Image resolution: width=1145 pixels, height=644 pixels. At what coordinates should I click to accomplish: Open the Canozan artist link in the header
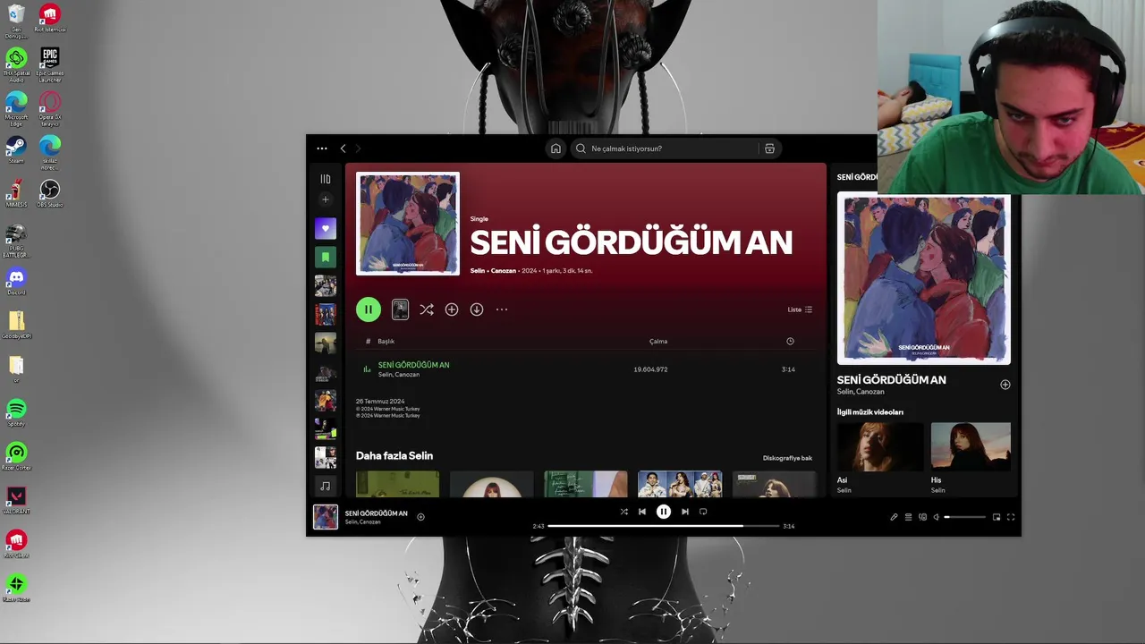tap(504, 270)
